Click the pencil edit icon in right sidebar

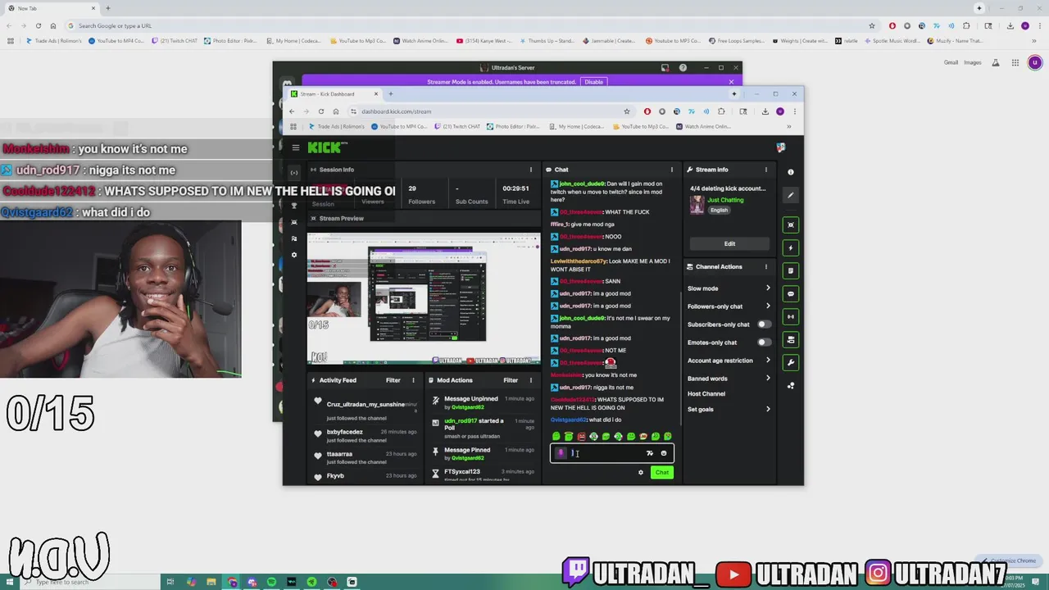(x=791, y=195)
